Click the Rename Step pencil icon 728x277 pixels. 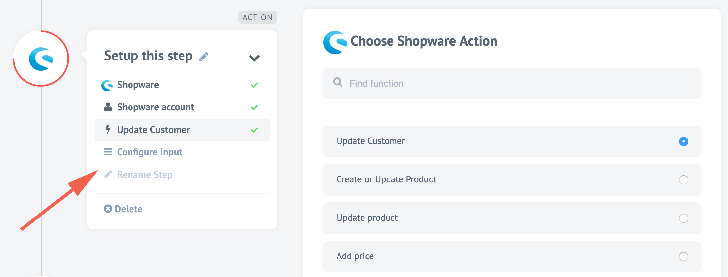point(108,175)
